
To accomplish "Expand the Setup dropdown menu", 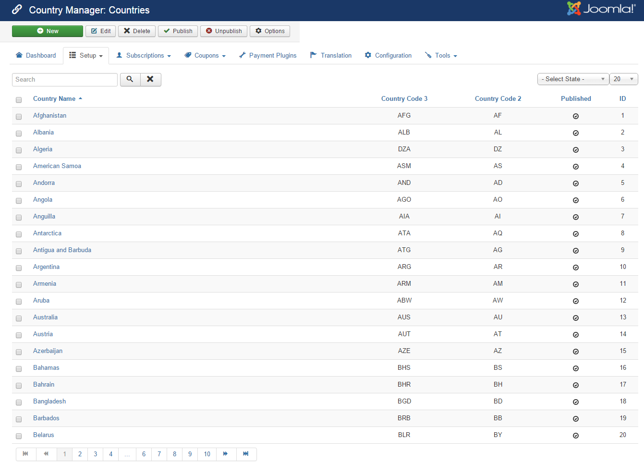I will 86,56.
